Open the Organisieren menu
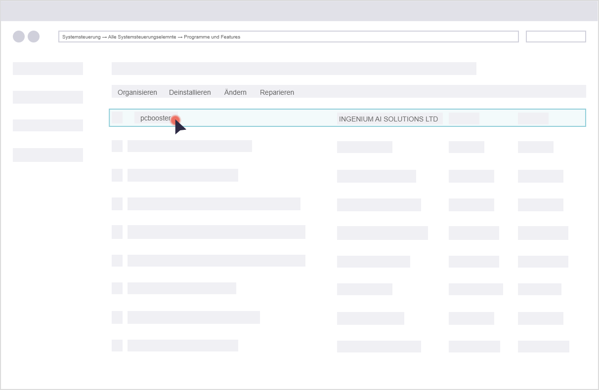 (137, 92)
